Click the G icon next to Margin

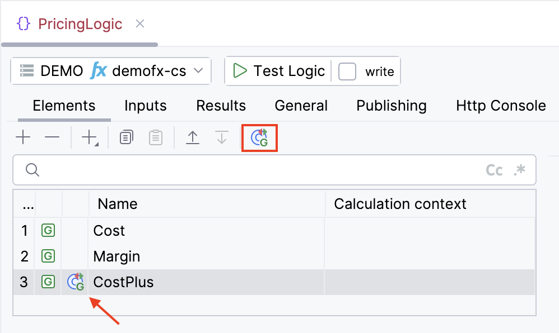pyautogui.click(x=48, y=256)
